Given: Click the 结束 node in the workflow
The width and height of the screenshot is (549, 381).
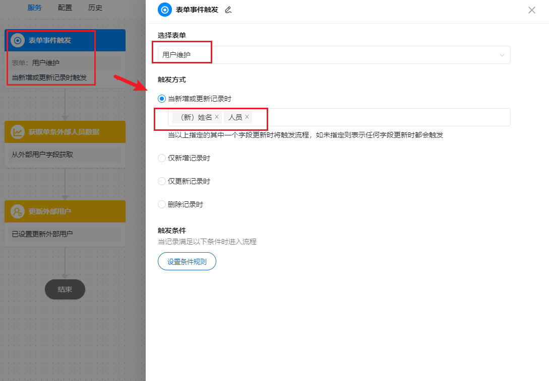Looking at the screenshot, I should pyautogui.click(x=65, y=289).
